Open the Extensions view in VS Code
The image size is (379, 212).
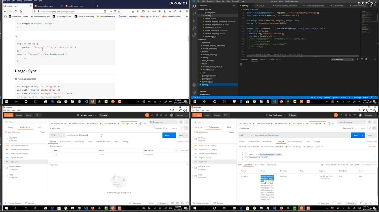(x=194, y=35)
